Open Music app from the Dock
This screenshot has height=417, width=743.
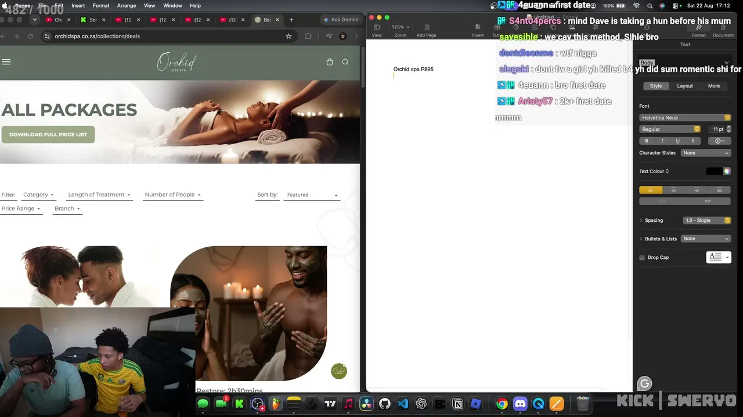coord(348,404)
